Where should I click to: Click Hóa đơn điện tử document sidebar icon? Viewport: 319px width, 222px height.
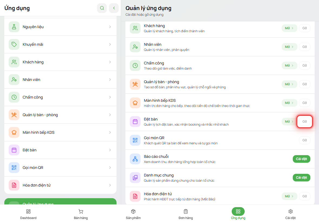tap(14, 185)
